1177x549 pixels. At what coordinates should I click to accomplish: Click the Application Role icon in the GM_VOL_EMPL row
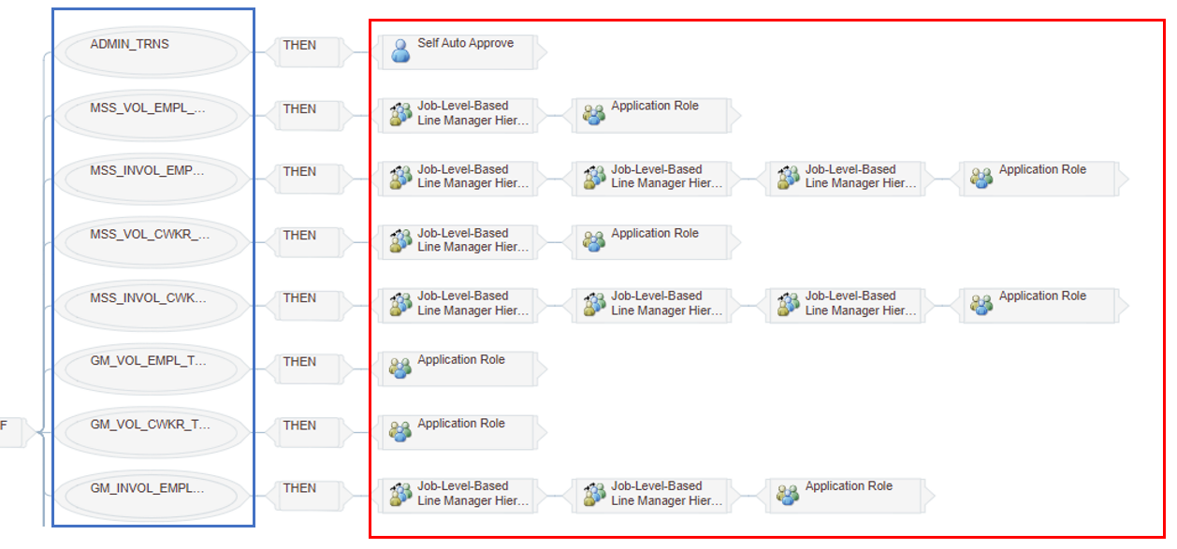pos(400,368)
